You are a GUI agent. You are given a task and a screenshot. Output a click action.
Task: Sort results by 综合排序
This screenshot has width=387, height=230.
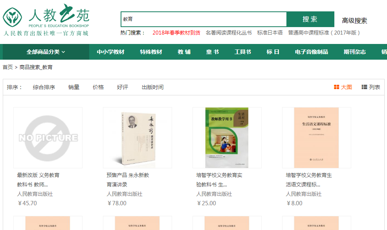[44, 87]
